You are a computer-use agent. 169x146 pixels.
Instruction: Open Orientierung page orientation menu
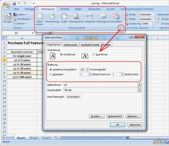[52, 19]
